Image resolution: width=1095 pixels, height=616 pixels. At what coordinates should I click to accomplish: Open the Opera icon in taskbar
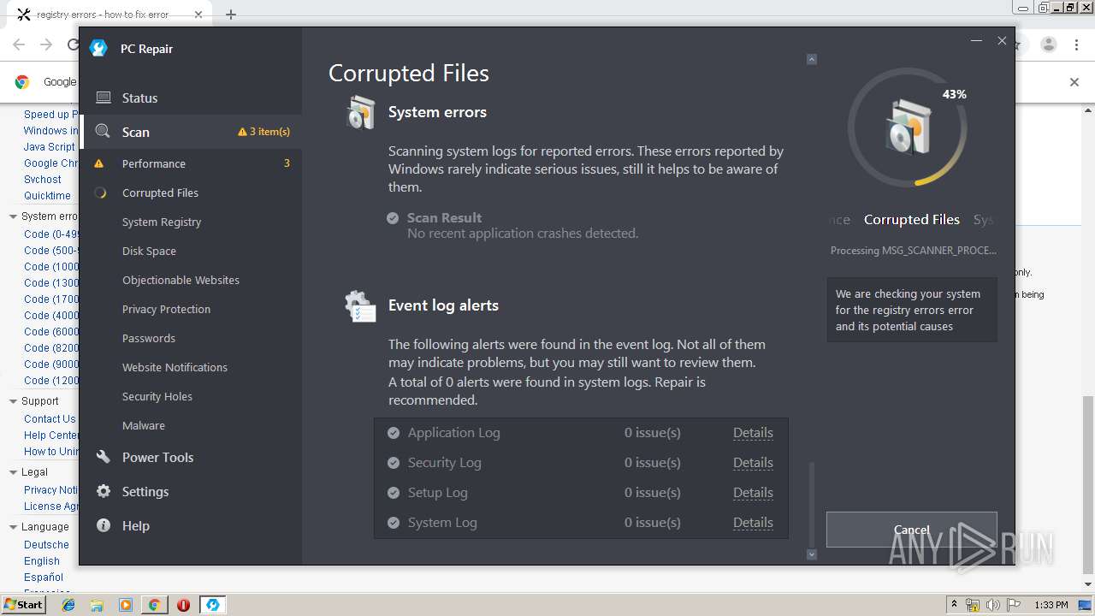(183, 605)
